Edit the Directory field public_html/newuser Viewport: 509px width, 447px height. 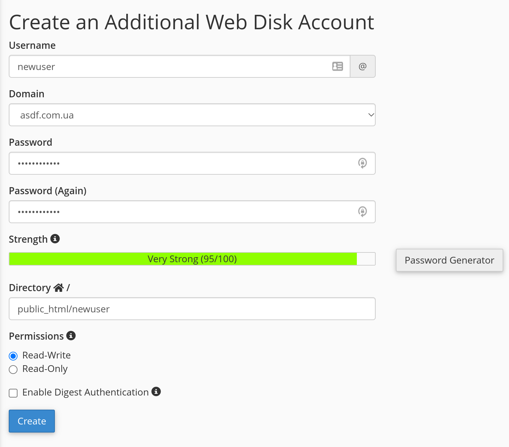(x=192, y=309)
